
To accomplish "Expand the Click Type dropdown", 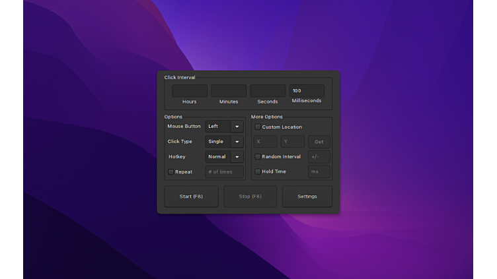I will 224,142.
